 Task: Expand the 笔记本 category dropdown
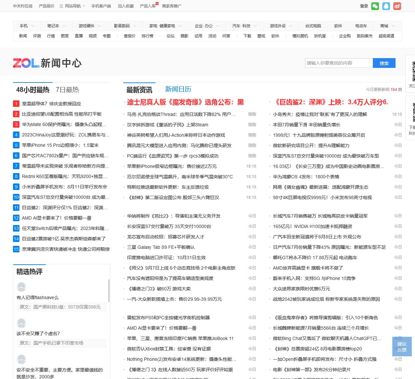click(56, 26)
